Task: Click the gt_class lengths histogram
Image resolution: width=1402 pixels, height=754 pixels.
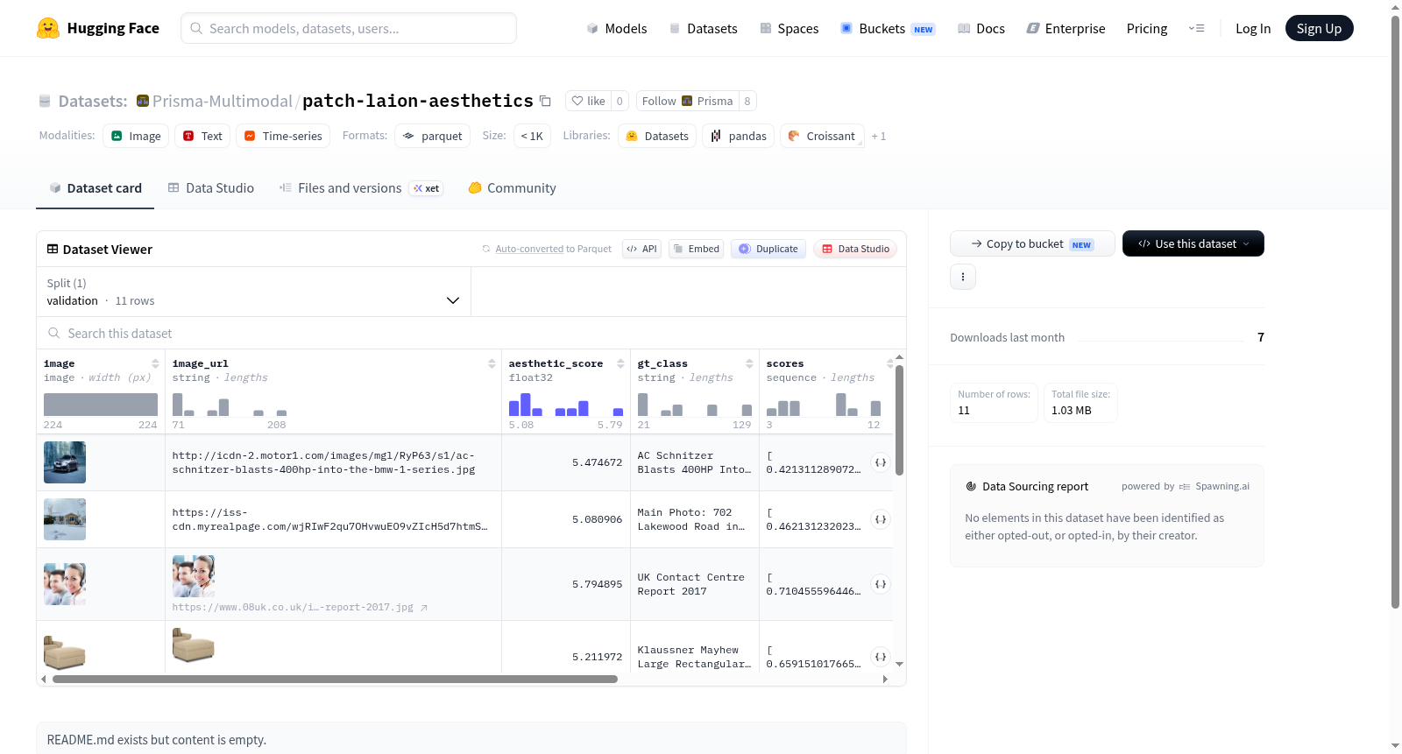Action: pos(695,404)
